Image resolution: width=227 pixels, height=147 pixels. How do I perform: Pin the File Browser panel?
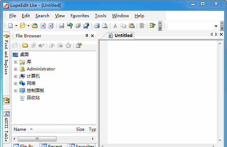tap(87, 36)
